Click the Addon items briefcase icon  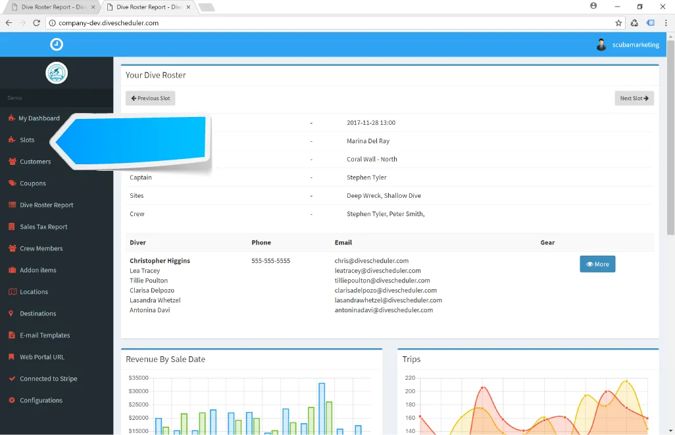point(12,270)
